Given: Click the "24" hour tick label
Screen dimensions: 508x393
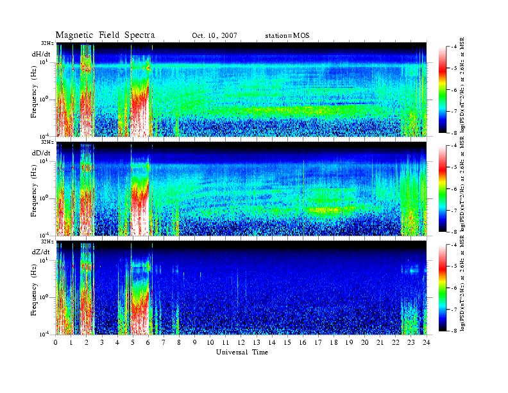Looking at the screenshot, I should coord(427,342).
